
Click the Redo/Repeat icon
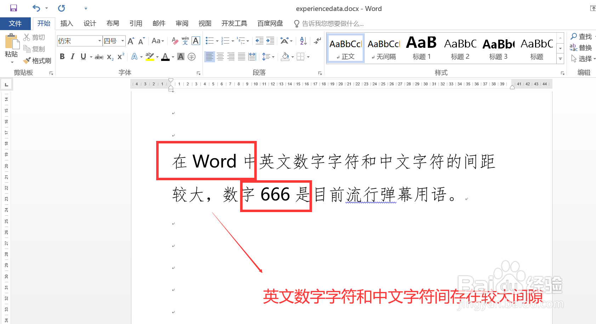point(62,8)
